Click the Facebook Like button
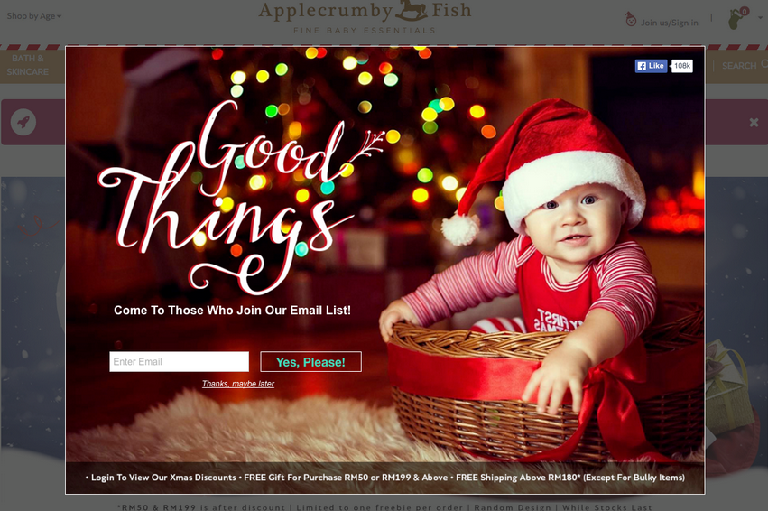 [x=651, y=66]
